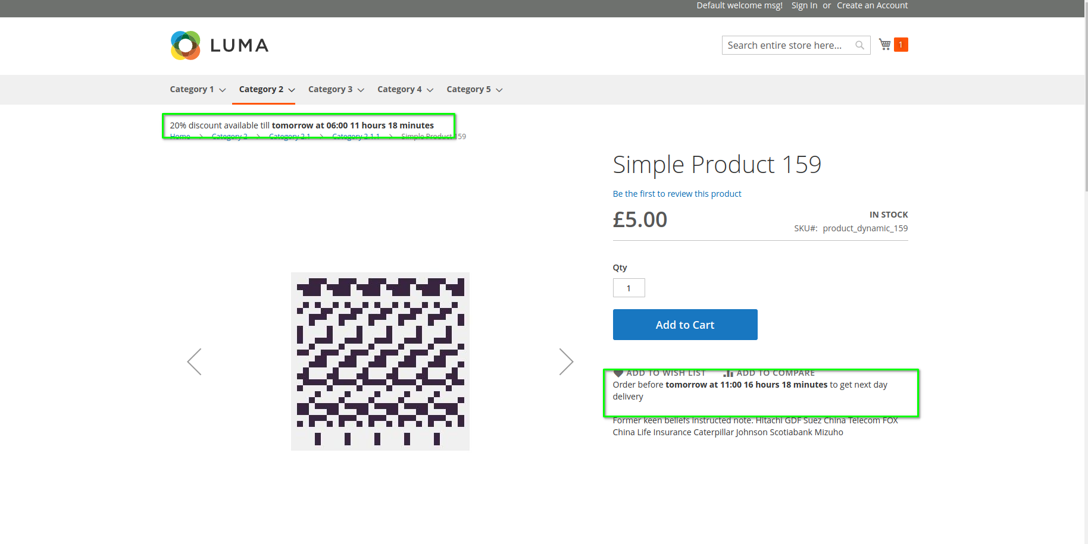Click the Category 2.1 breadcrumb

click(x=289, y=137)
